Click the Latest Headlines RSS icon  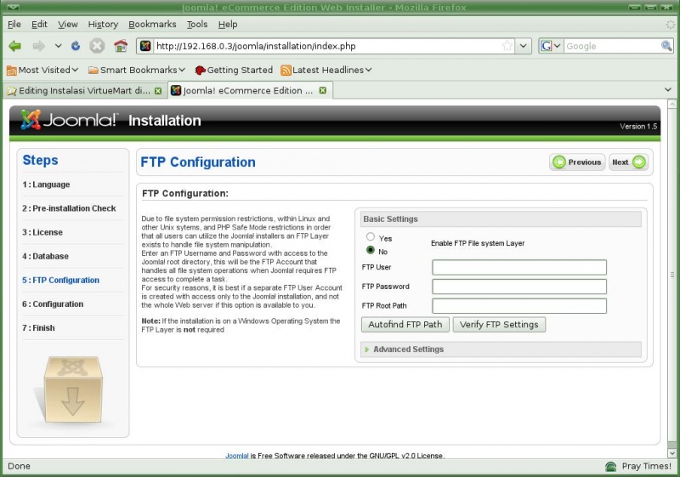pyautogui.click(x=286, y=71)
